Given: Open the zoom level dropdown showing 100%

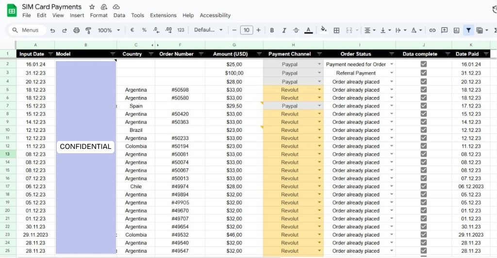Looking at the screenshot, I should (109, 30).
